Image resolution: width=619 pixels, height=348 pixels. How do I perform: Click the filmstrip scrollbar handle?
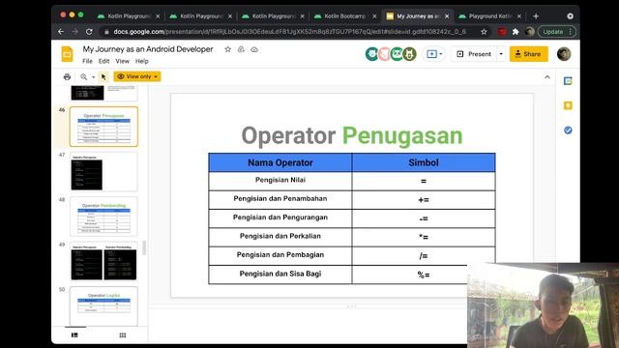pyautogui.click(x=144, y=247)
